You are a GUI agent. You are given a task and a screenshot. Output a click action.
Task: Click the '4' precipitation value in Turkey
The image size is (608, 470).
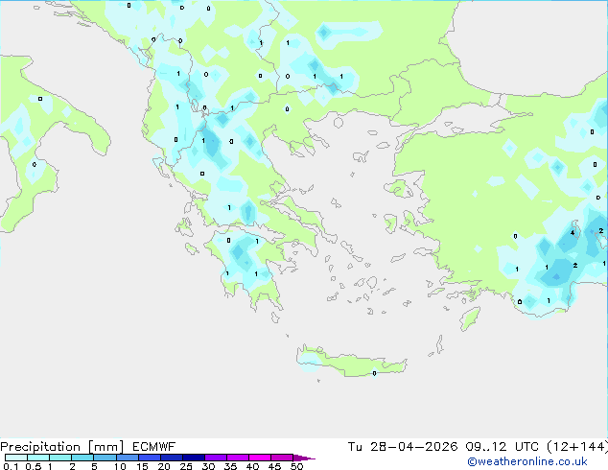(573, 233)
